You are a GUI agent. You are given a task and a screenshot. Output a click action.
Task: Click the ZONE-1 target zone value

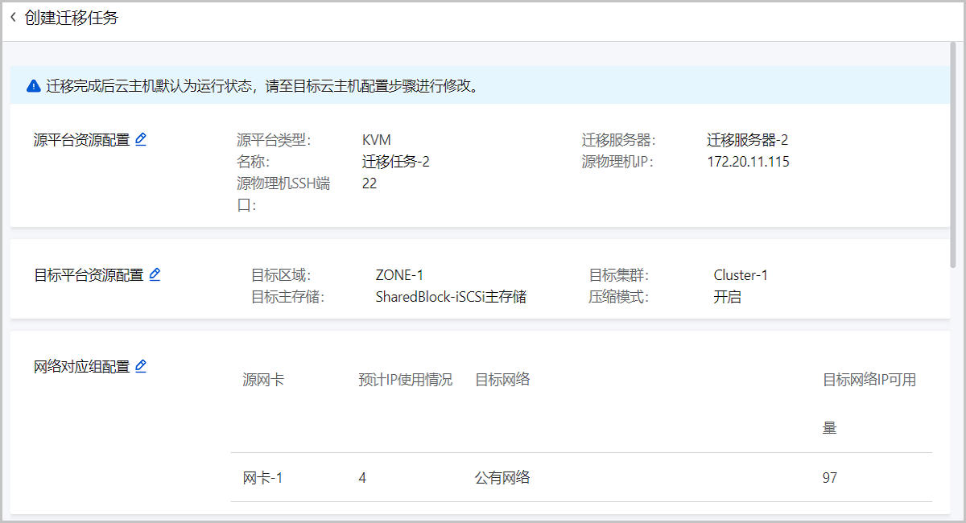[399, 275]
